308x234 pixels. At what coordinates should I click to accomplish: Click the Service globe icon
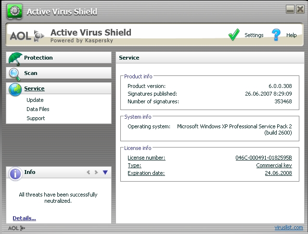tap(15, 89)
